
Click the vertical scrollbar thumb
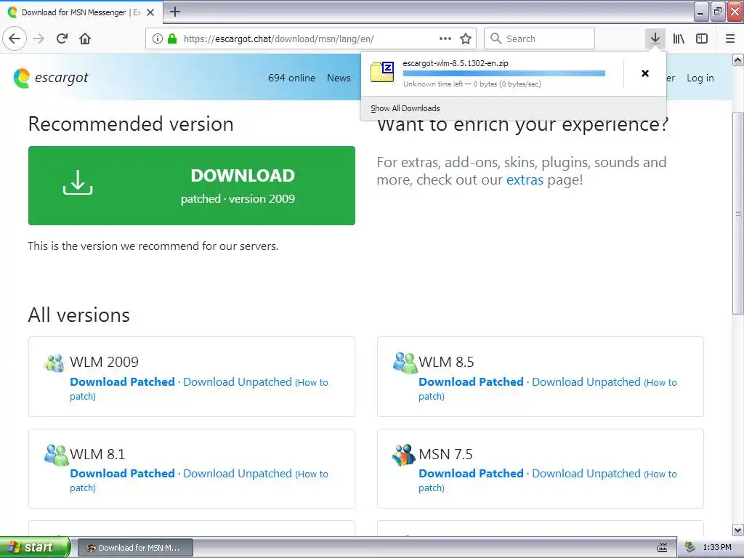pos(738,213)
